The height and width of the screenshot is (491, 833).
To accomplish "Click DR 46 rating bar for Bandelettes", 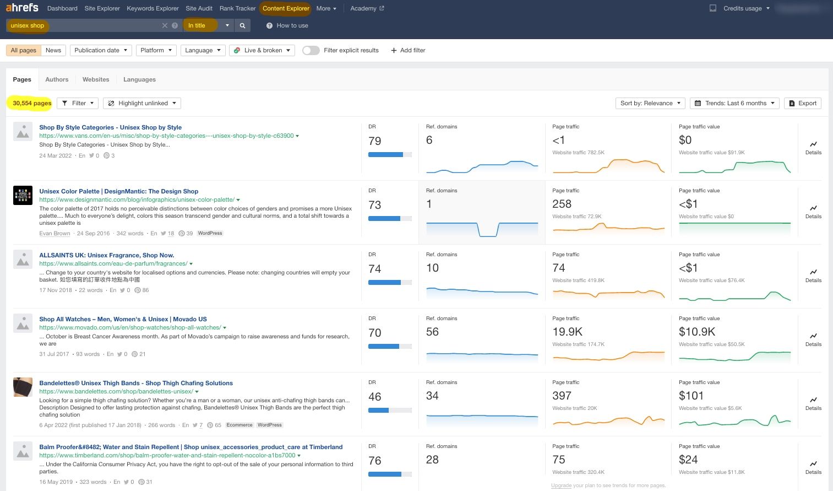I will click(x=390, y=410).
